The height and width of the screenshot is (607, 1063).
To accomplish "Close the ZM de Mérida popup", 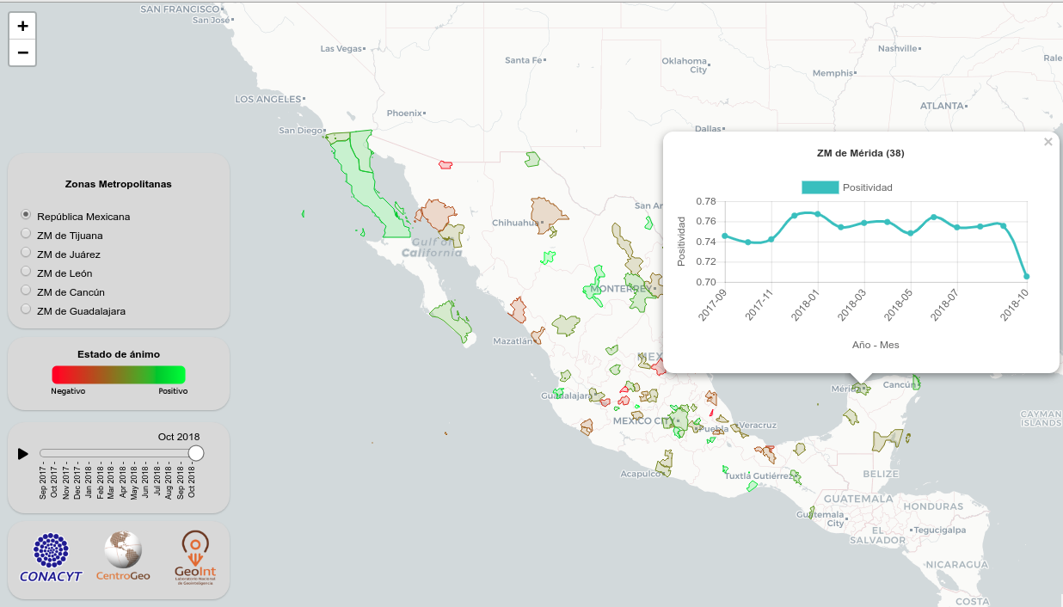I will 1048,143.
